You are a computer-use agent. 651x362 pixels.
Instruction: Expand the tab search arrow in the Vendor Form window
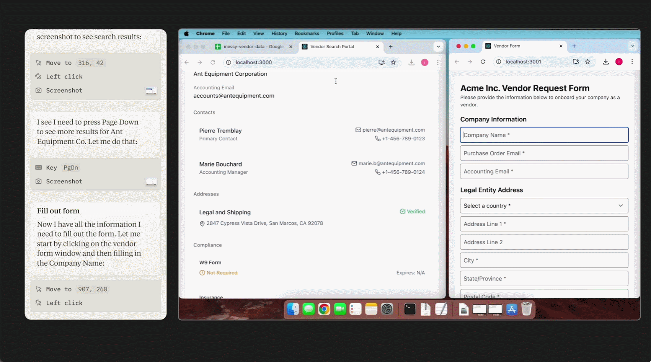point(633,46)
